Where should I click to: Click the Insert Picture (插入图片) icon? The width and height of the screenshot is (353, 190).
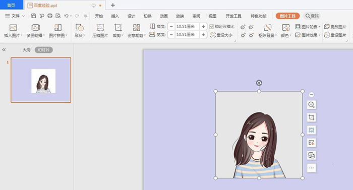(x=13, y=27)
